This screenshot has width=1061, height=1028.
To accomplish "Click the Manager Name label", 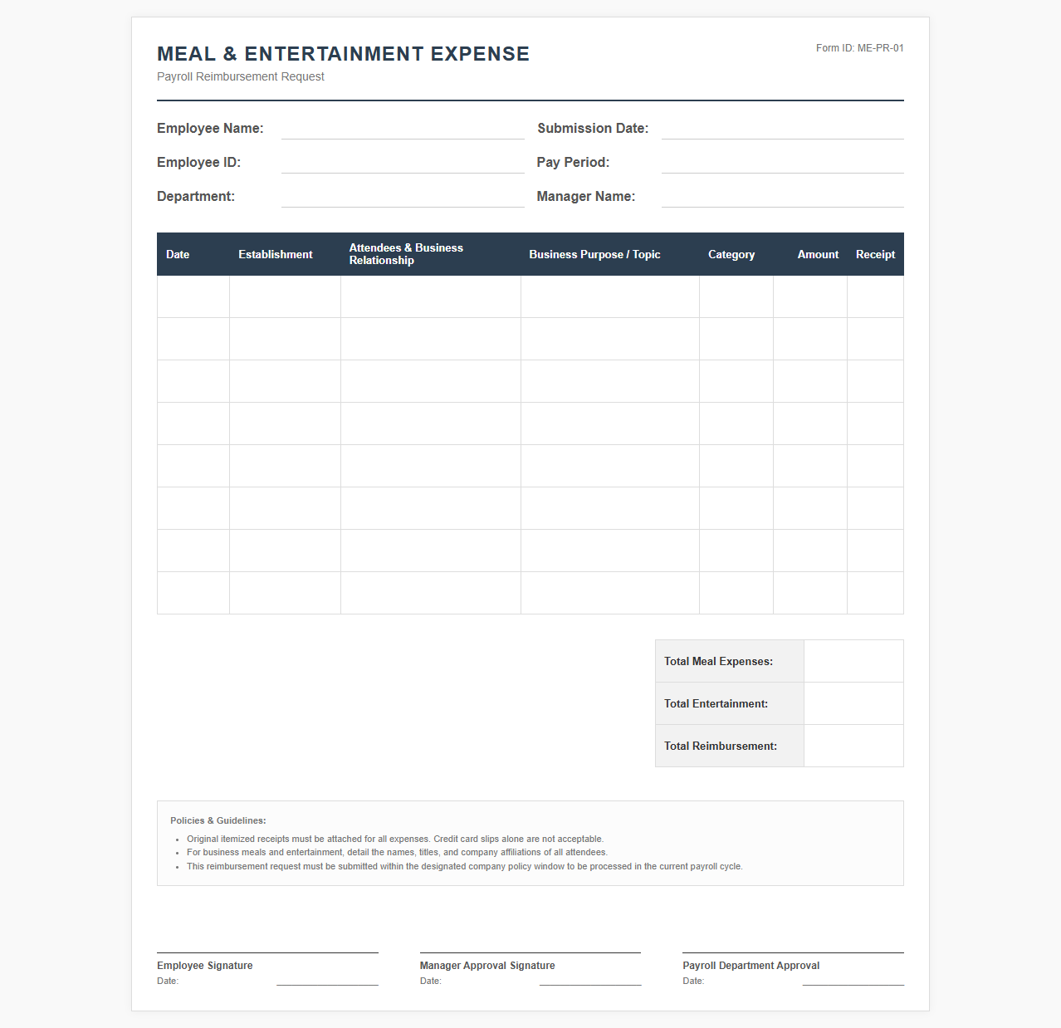I will tap(586, 197).
